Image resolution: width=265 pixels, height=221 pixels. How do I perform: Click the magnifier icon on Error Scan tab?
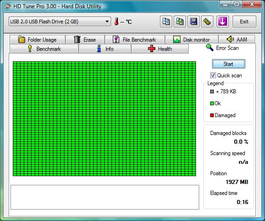[x=210, y=48]
